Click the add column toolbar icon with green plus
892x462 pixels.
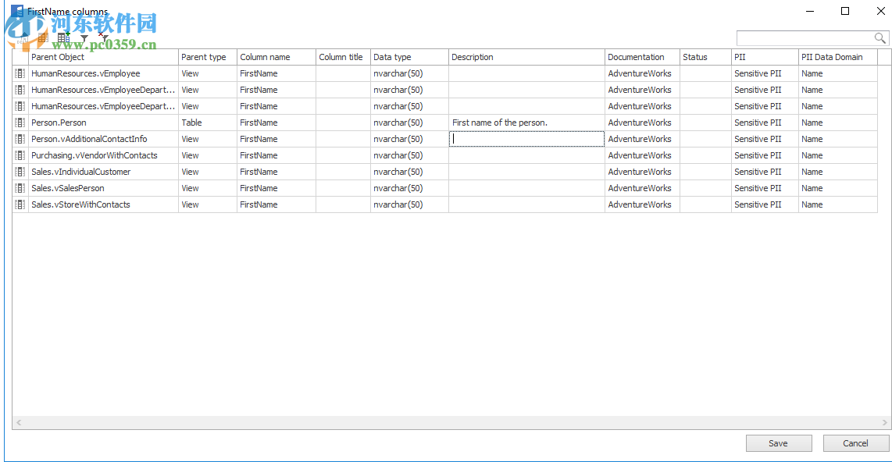coord(64,37)
